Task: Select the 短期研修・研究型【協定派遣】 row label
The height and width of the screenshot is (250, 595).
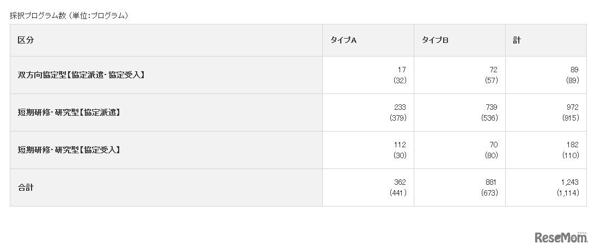Action: pyautogui.click(x=69, y=112)
